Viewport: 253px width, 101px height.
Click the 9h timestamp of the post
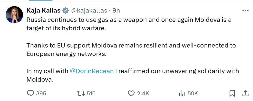pyautogui.click(x=116, y=11)
